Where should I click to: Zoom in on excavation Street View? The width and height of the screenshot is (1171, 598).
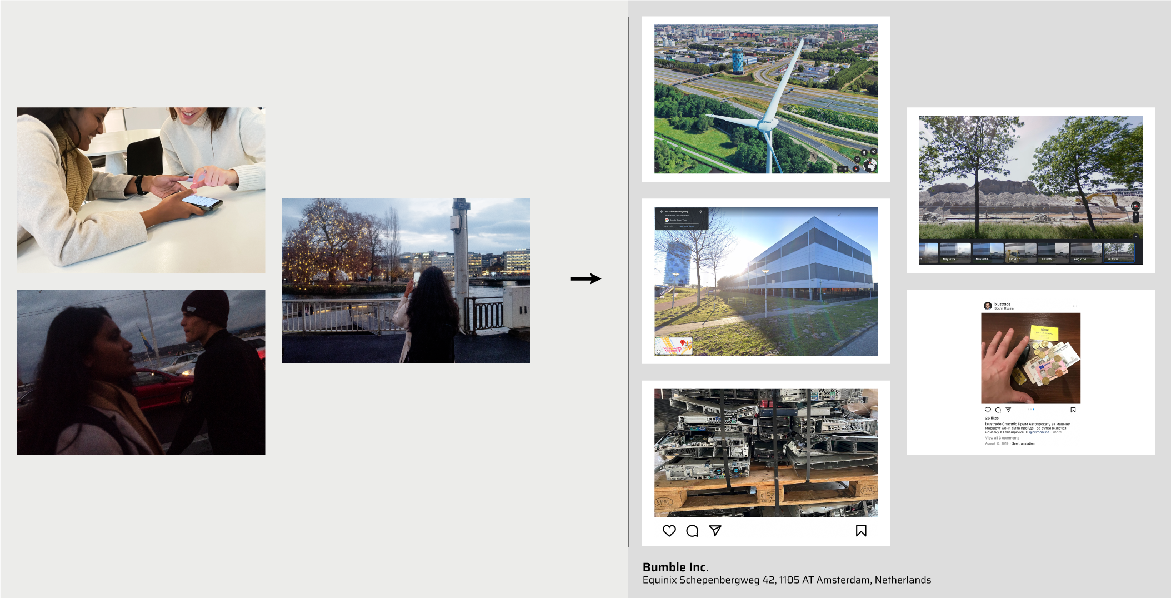point(1135,215)
